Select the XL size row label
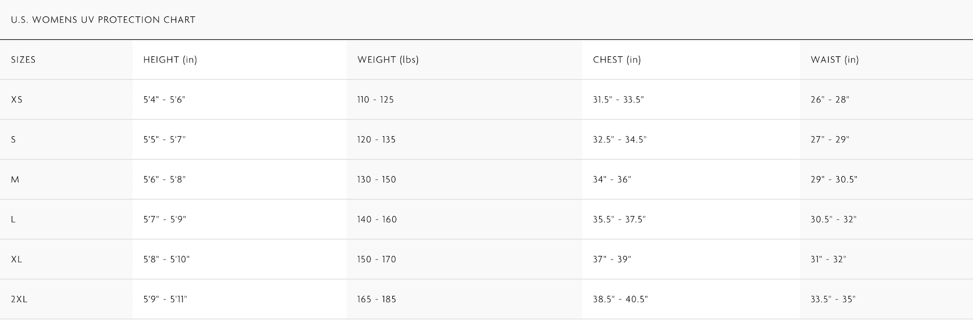This screenshot has width=973, height=323. click(x=17, y=260)
